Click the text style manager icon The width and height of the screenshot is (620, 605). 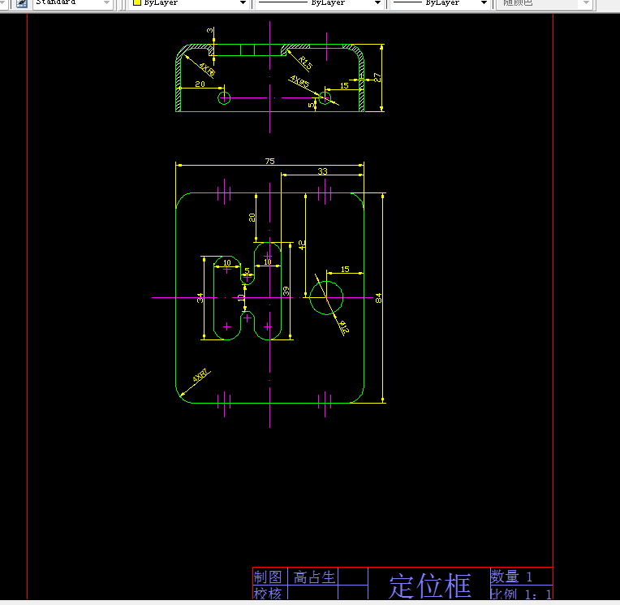22,3
